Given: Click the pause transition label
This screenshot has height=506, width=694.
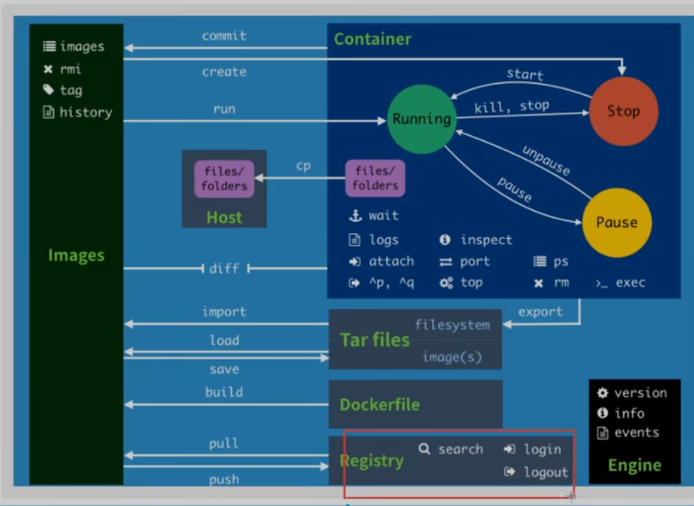Looking at the screenshot, I should 514,190.
